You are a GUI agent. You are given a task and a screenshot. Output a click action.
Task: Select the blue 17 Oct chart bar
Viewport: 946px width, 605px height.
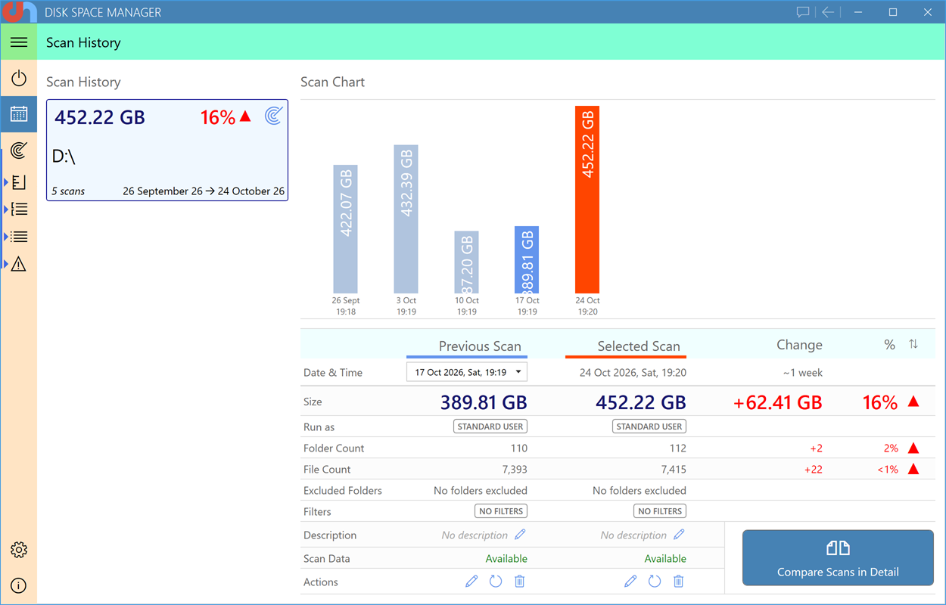coord(527,260)
